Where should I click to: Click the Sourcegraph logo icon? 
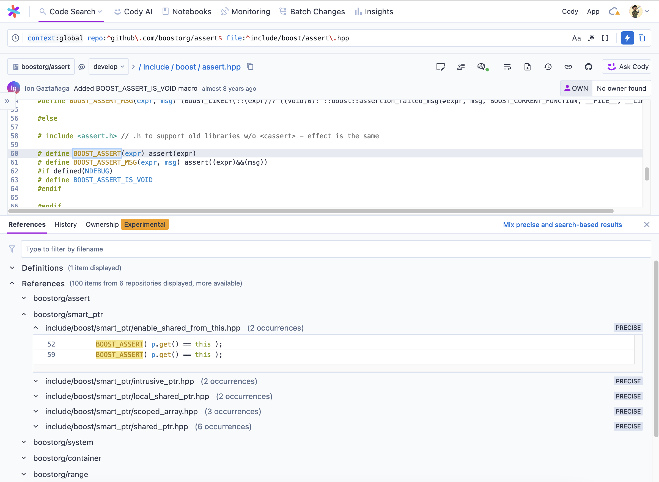(13, 11)
